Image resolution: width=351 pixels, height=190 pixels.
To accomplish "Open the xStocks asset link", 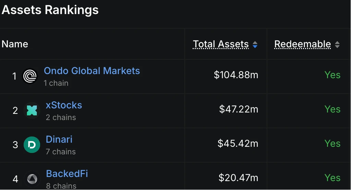I will 64,105.
